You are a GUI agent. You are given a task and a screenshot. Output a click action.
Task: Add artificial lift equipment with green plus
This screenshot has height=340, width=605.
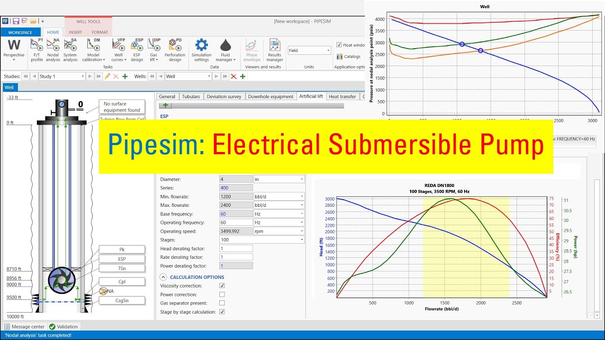[166, 106]
